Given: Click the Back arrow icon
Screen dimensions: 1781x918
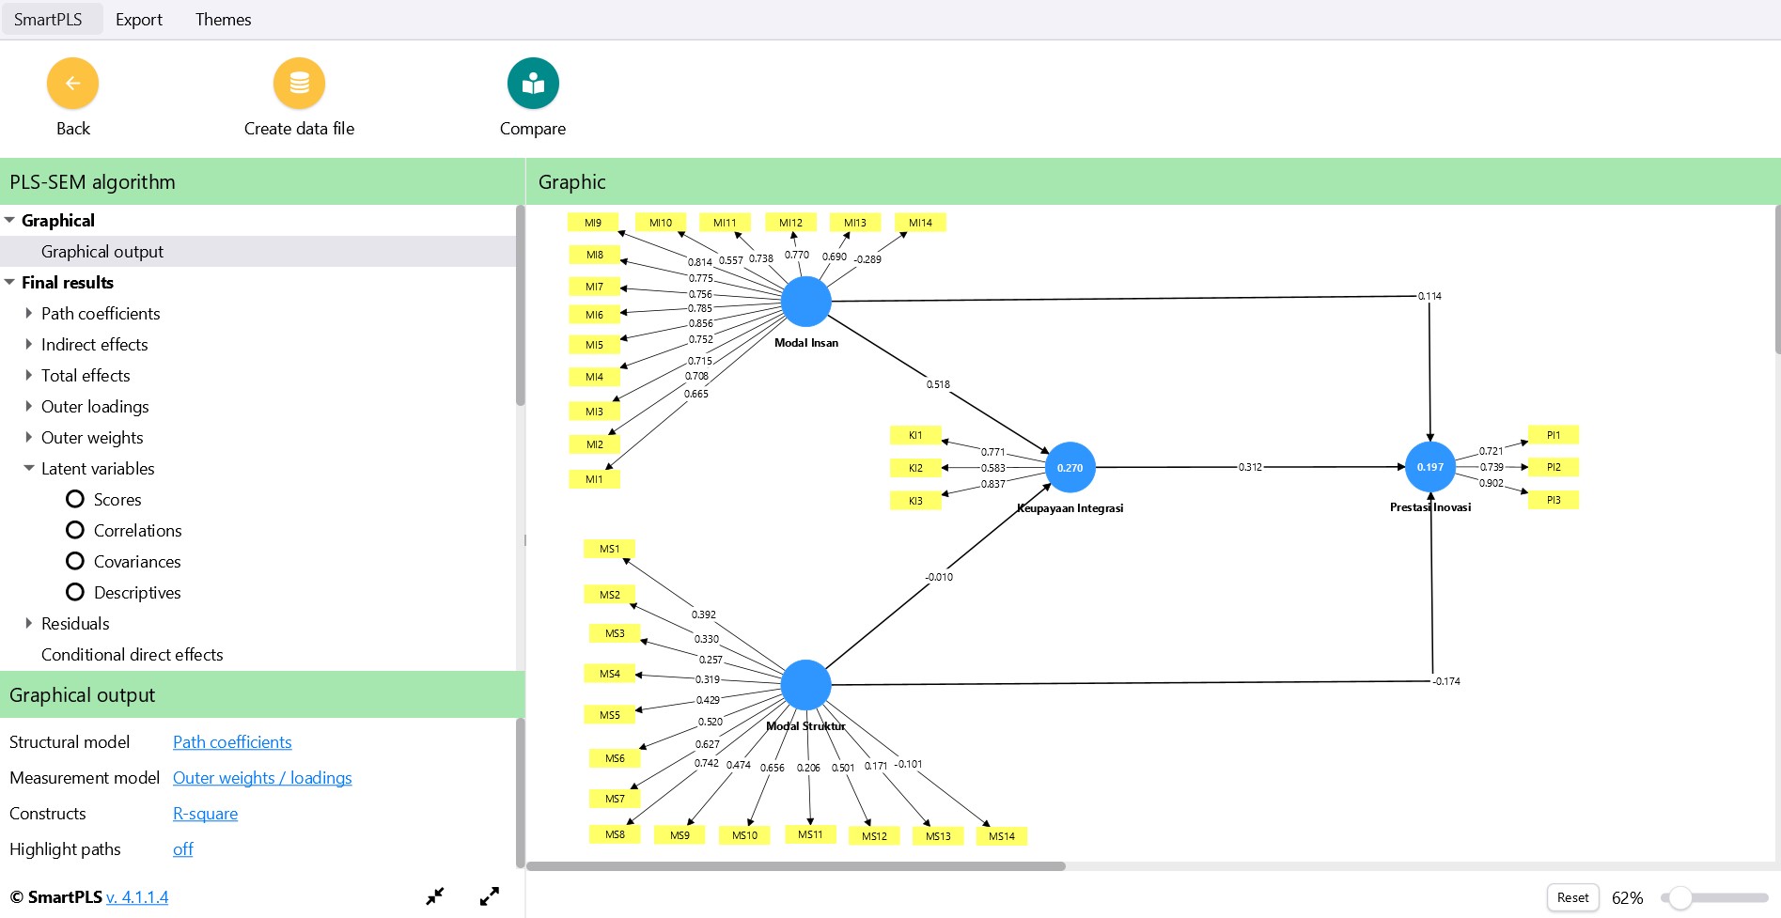Looking at the screenshot, I should click(x=72, y=84).
